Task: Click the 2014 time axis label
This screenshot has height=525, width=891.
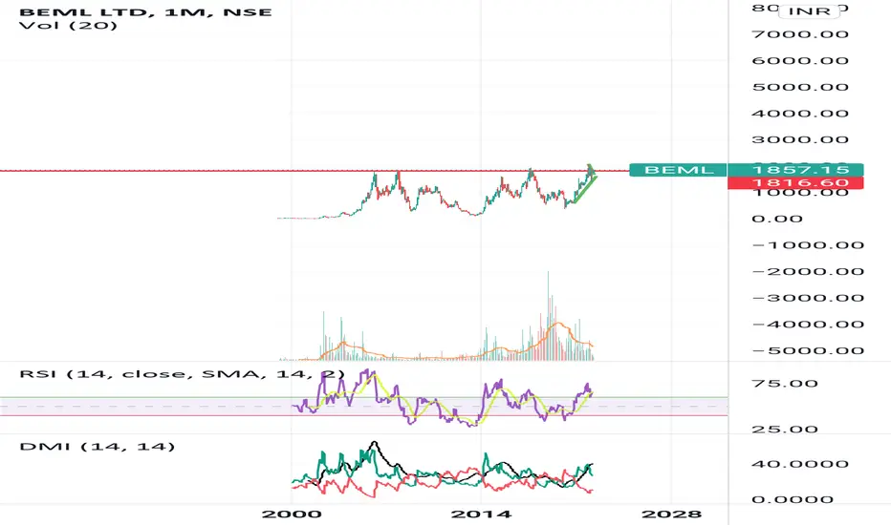Action: point(481,514)
